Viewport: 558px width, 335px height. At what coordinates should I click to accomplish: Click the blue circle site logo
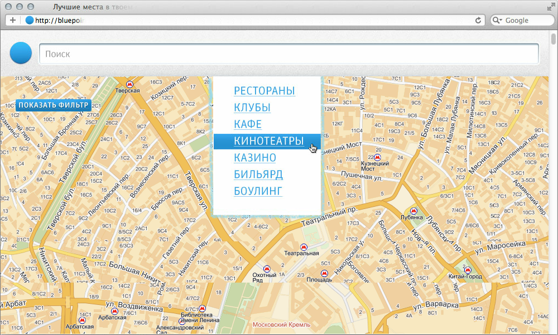21,53
